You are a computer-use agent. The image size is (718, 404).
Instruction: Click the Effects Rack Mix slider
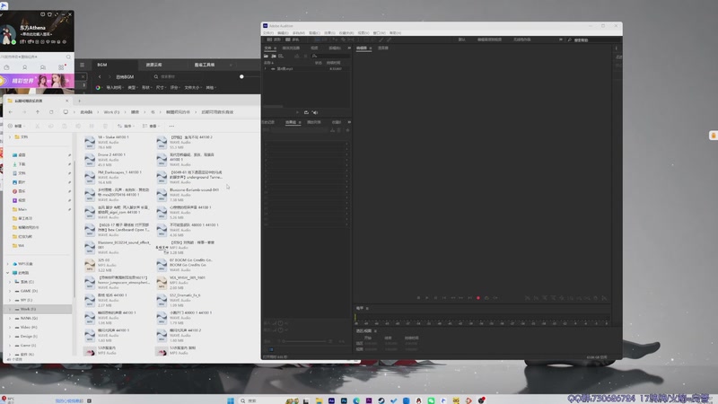click(305, 341)
